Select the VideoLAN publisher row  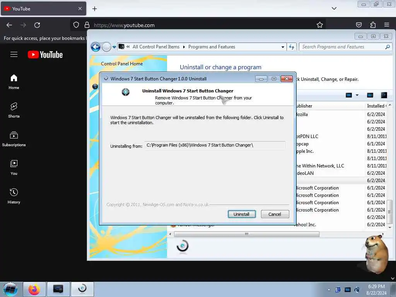[x=305, y=173]
